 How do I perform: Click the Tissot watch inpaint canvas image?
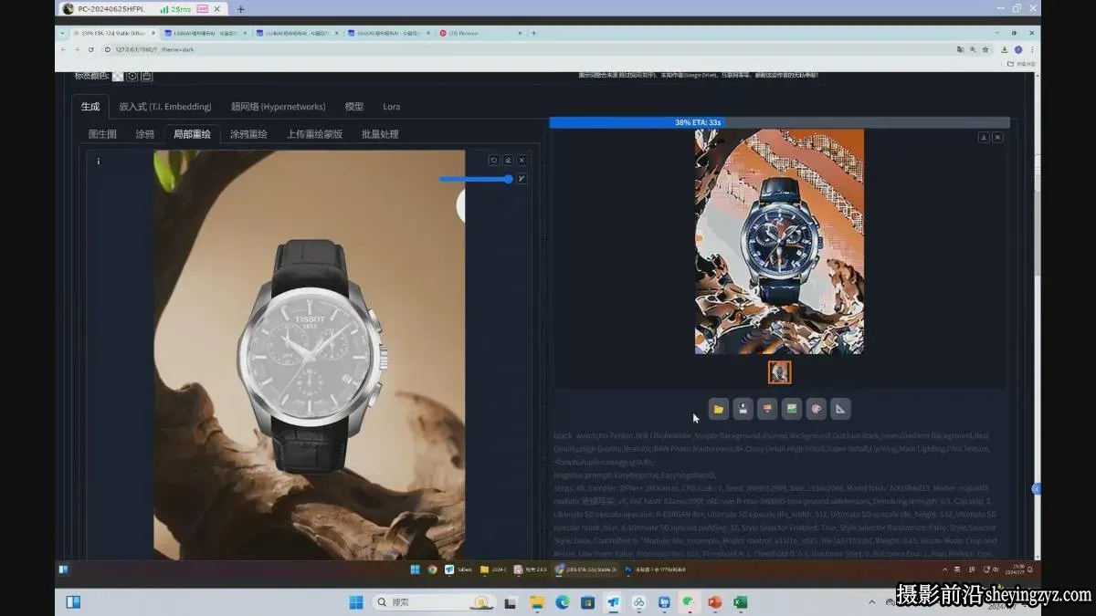coord(310,354)
